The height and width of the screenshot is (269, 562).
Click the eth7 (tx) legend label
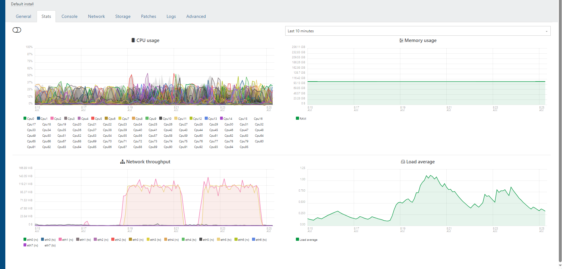50,245
